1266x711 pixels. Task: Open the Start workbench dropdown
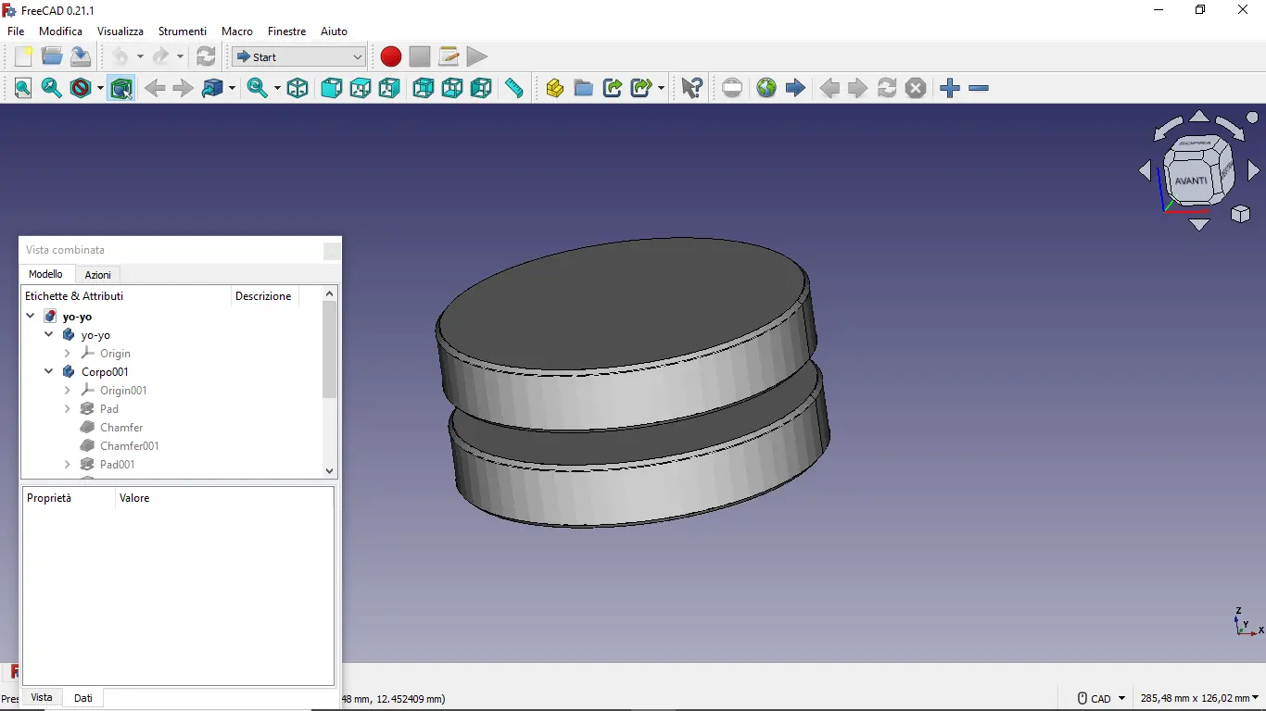point(298,56)
